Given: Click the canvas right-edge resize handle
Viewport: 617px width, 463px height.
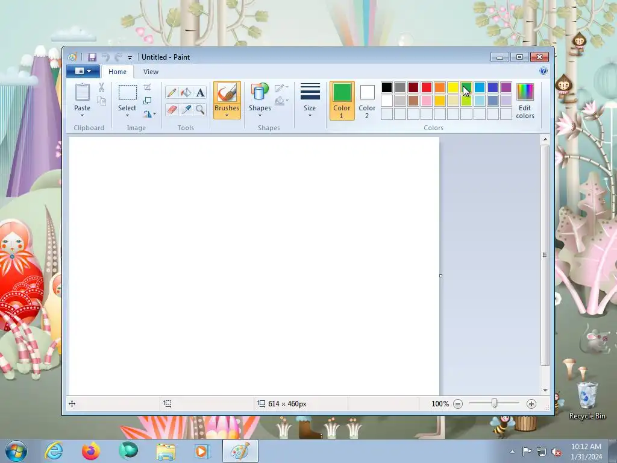Looking at the screenshot, I should [x=440, y=276].
